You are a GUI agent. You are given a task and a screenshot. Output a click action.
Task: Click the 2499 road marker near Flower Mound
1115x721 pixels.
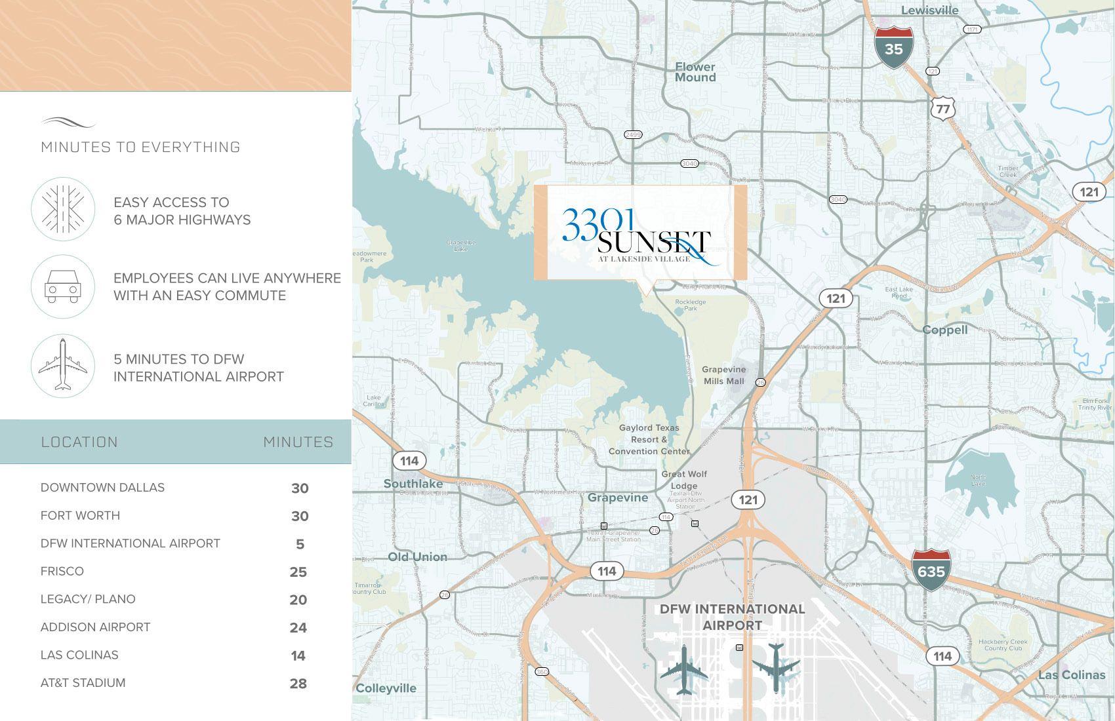[x=633, y=134]
